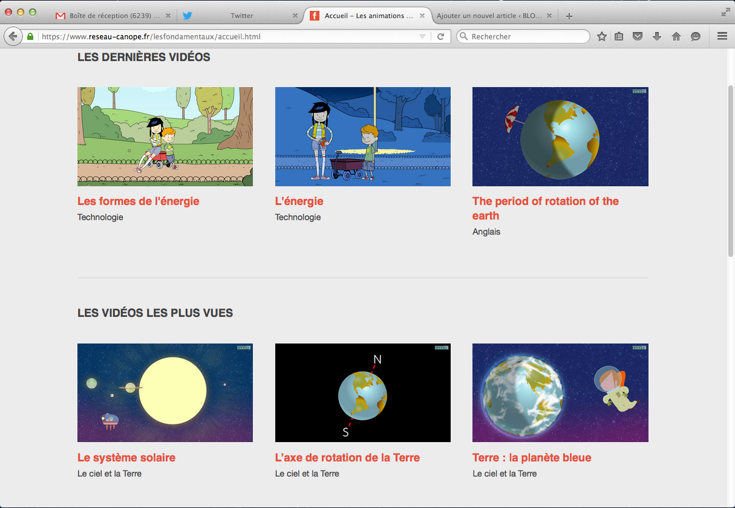Click the browser back arrow button
The image size is (735, 508).
13,36
